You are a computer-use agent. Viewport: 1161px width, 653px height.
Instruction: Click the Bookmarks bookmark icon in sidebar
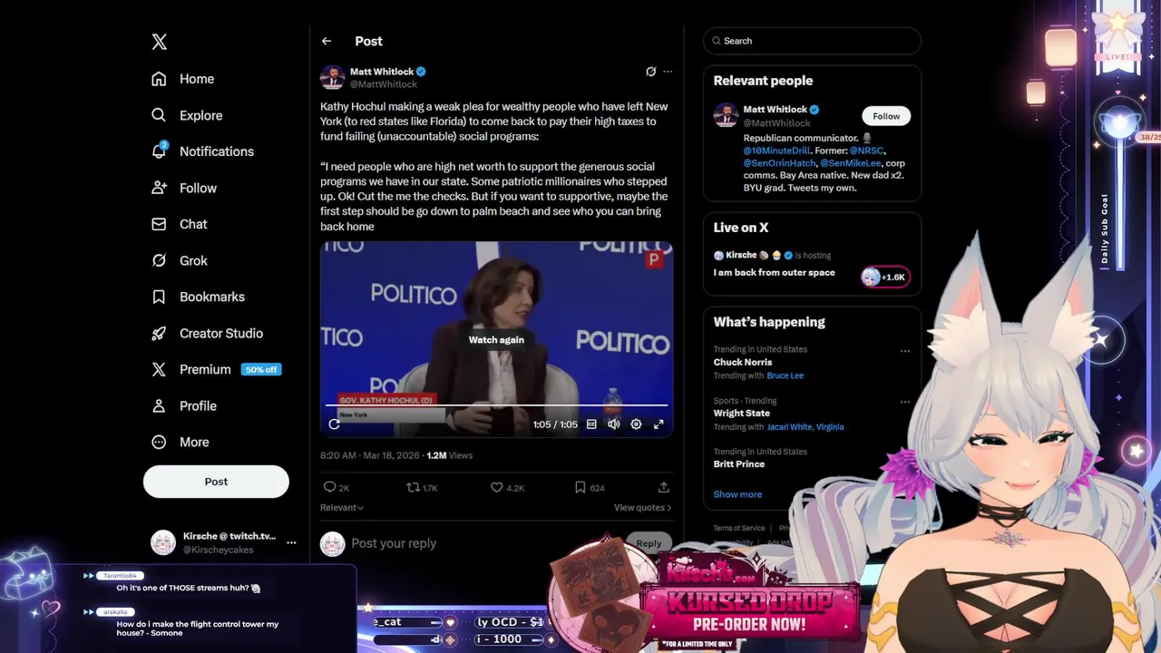click(159, 297)
